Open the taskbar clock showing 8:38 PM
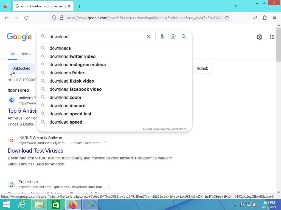This screenshot has width=281, height=210. [269, 205]
